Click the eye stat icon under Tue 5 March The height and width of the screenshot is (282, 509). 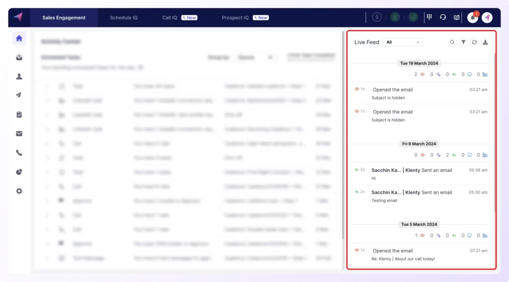[x=423, y=236]
